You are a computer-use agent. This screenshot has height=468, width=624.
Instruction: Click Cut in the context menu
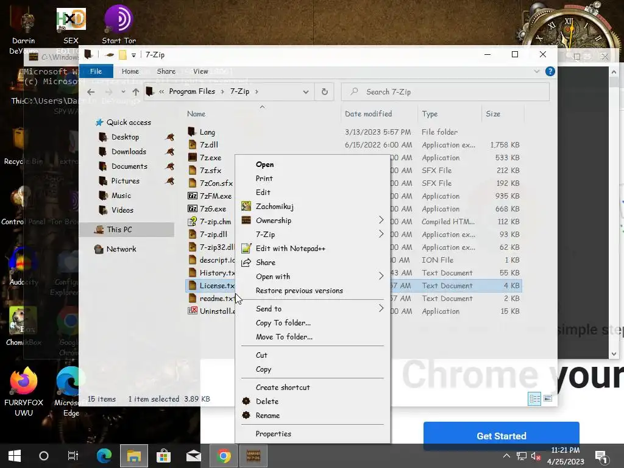[261, 355]
